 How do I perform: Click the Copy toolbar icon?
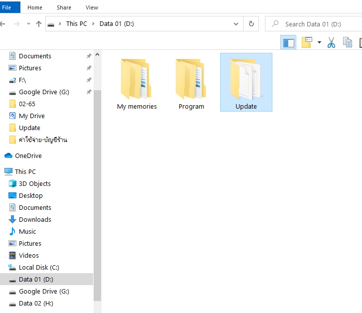point(348,42)
